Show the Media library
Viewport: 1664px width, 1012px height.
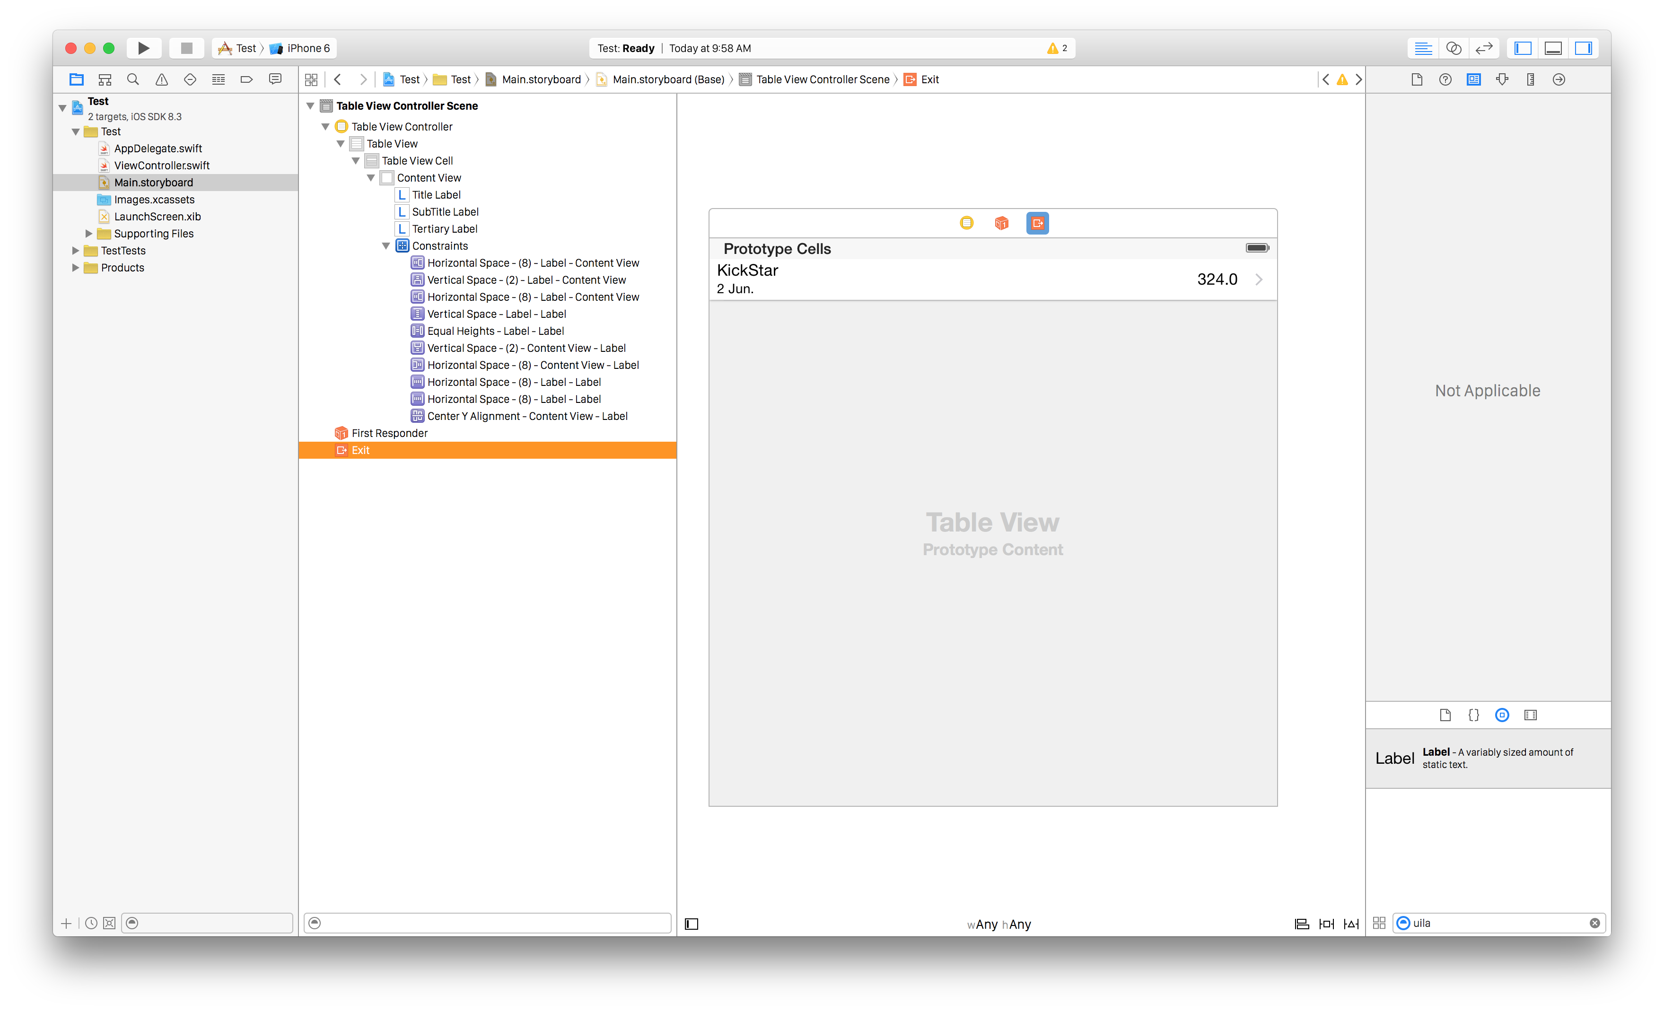pyautogui.click(x=1530, y=715)
